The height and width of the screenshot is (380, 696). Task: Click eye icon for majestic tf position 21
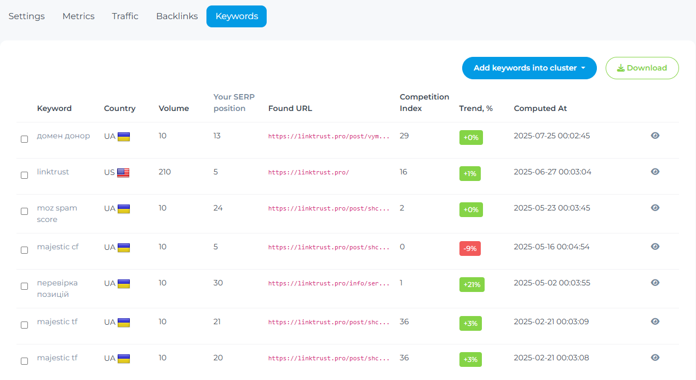tap(654, 321)
